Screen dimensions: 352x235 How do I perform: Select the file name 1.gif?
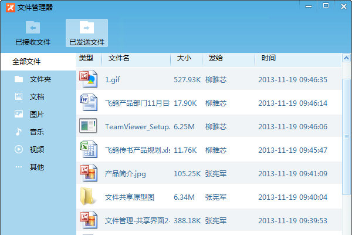(x=113, y=80)
